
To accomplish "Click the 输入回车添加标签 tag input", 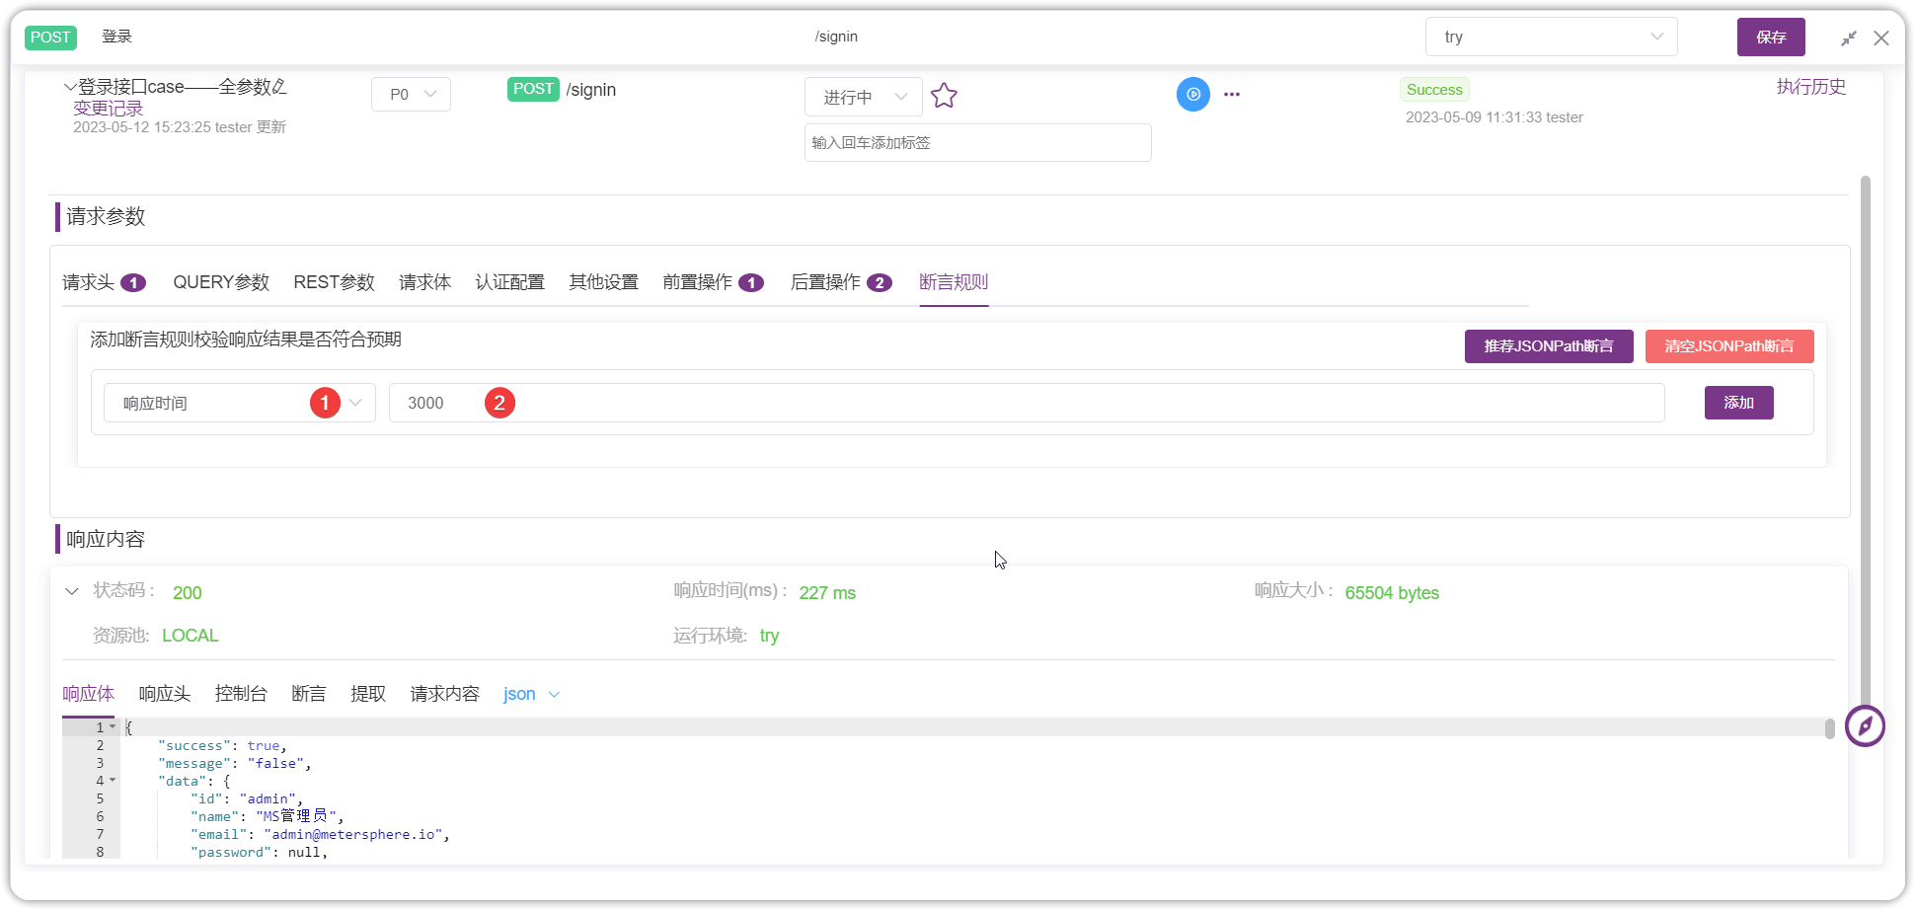I will click(978, 143).
